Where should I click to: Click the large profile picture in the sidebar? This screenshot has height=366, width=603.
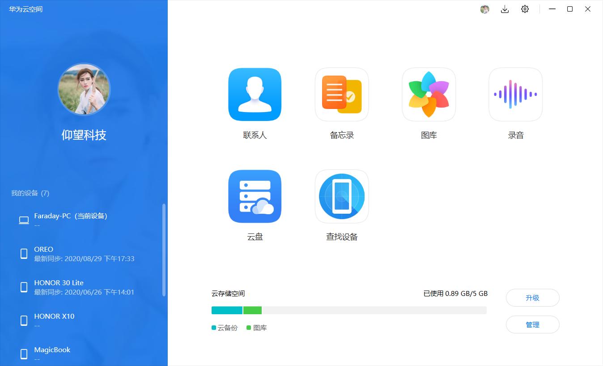tap(84, 89)
